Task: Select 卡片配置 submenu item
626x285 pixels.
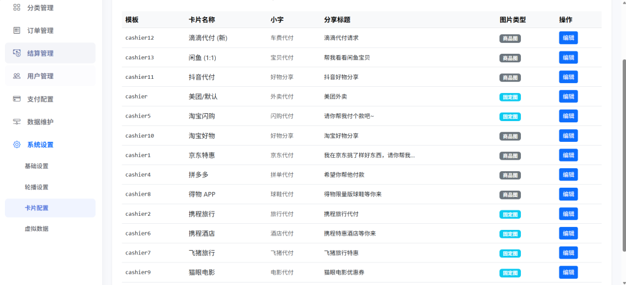Action: tap(50, 208)
